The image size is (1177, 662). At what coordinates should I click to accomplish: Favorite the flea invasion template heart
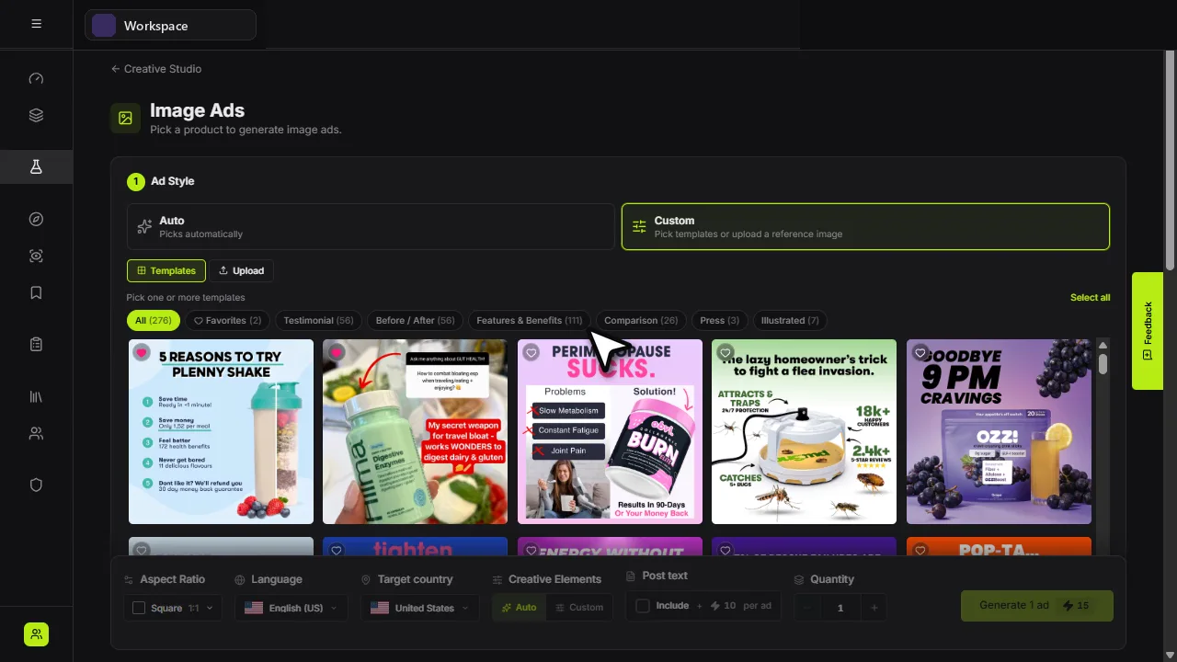726,352
